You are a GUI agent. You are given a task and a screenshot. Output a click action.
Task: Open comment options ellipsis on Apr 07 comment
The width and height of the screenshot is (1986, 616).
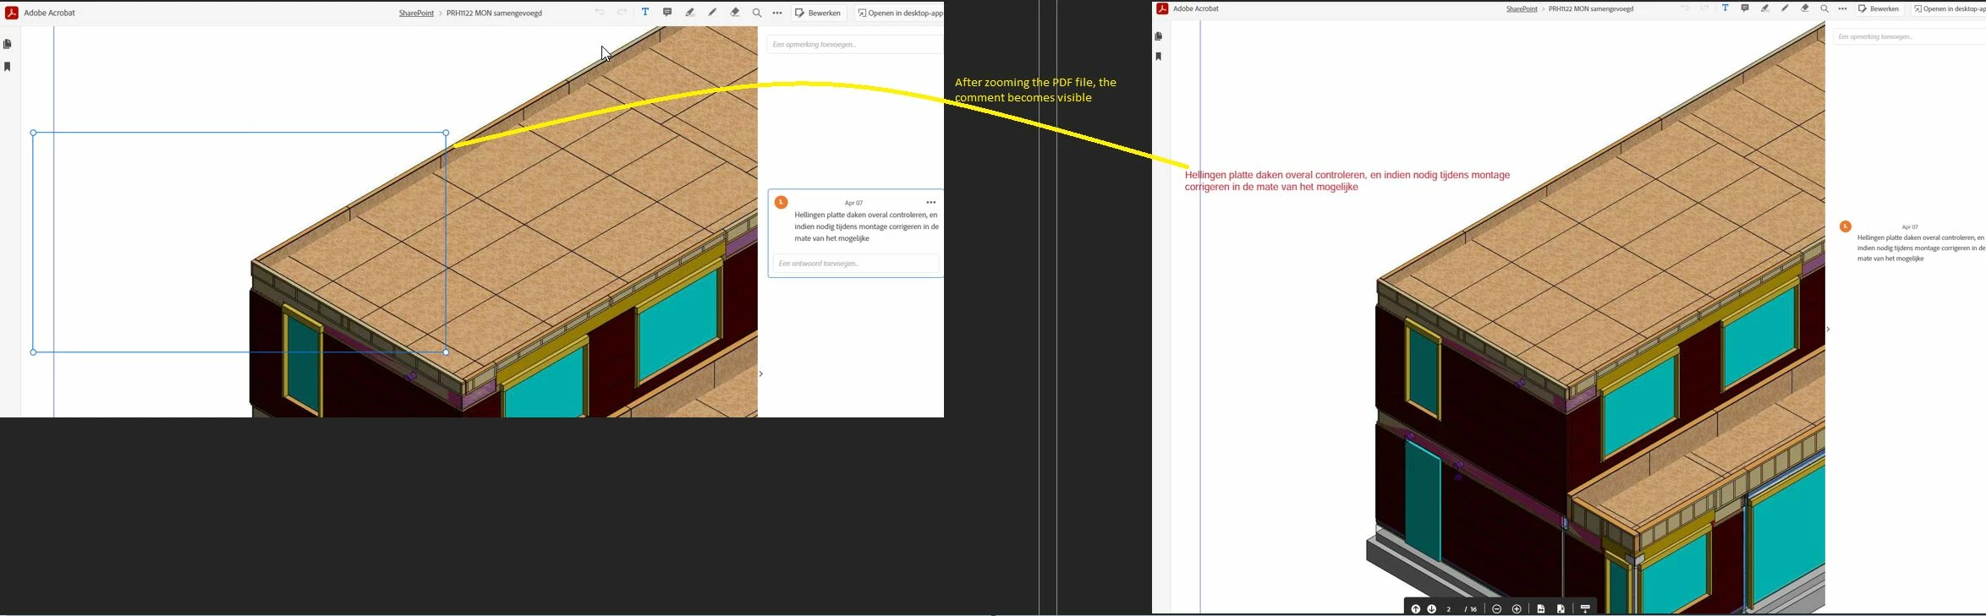pos(931,203)
